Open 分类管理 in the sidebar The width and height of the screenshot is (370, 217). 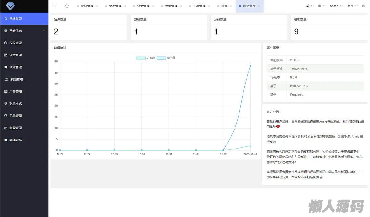pos(15,55)
